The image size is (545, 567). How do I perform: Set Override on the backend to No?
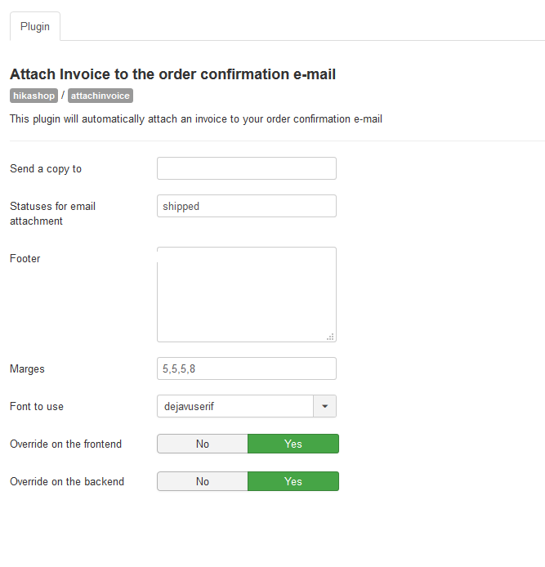pyautogui.click(x=203, y=481)
